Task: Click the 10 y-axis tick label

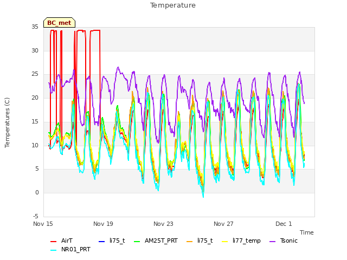Action: pyautogui.click(x=35, y=145)
